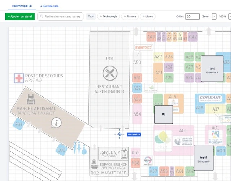Focus the stand search field
The width and height of the screenshot is (231, 181).
coord(60,16)
